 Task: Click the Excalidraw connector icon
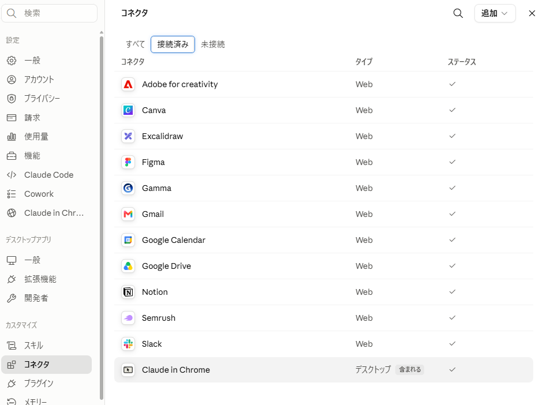(128, 136)
